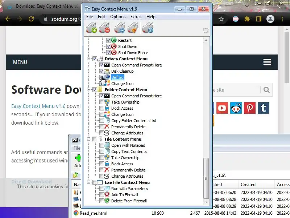290x218 pixels.
Task: Click the YouTube social icon on the webpage
Action: pyautogui.click(x=222, y=108)
